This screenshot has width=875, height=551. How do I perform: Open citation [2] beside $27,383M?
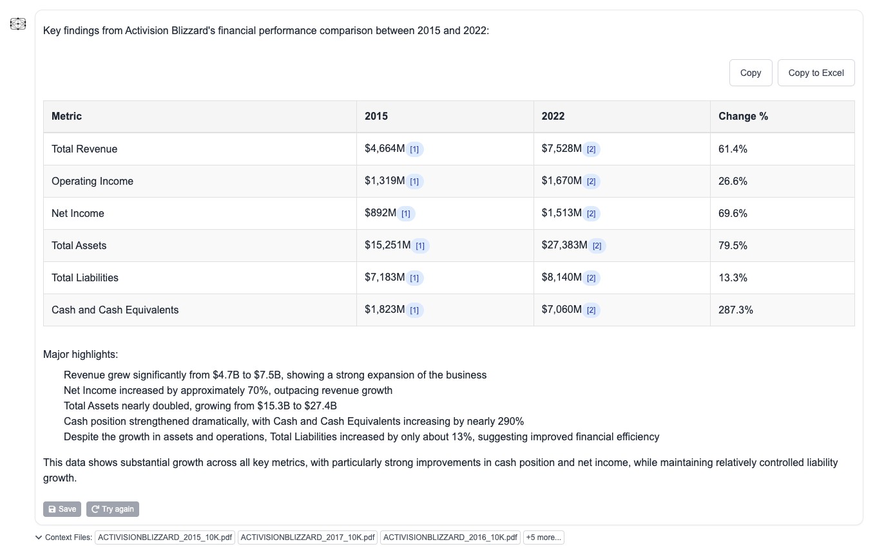(x=597, y=246)
